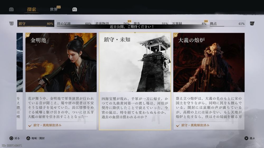Click the 金明池 title text
The width and height of the screenshot is (264, 148).
click(38, 40)
